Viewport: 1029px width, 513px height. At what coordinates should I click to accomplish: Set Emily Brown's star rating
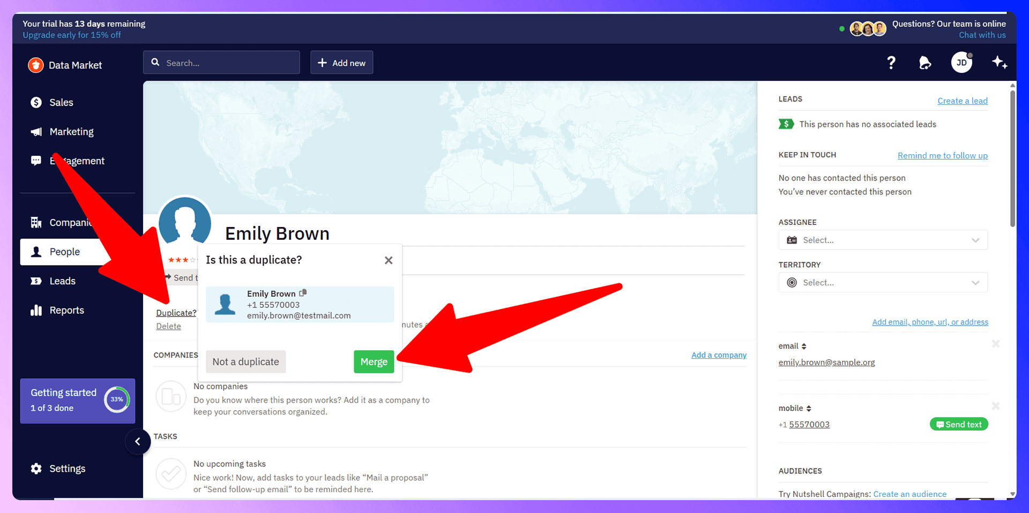pyautogui.click(x=183, y=260)
